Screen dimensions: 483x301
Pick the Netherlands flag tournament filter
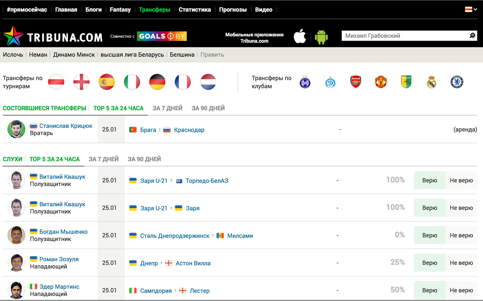click(x=208, y=82)
